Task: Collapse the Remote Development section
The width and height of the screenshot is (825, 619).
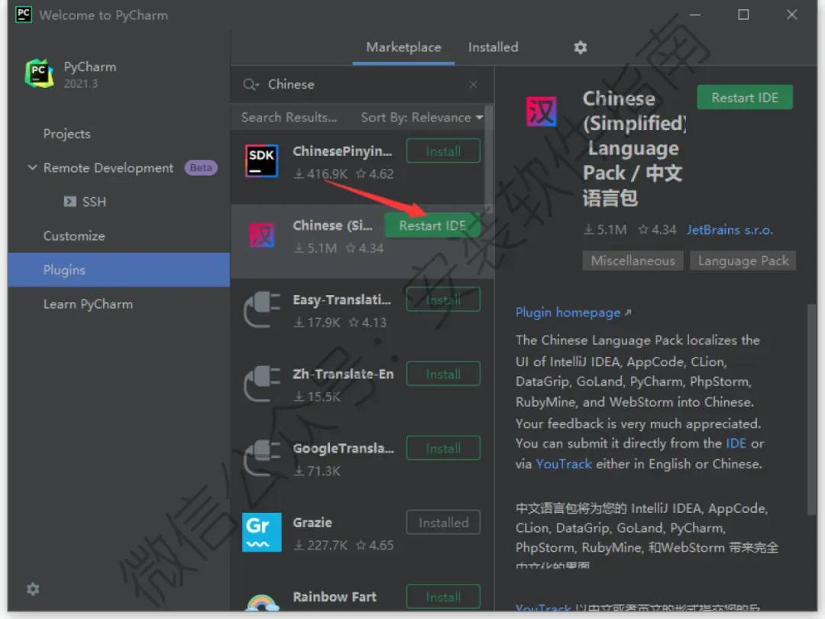Action: pyautogui.click(x=32, y=167)
